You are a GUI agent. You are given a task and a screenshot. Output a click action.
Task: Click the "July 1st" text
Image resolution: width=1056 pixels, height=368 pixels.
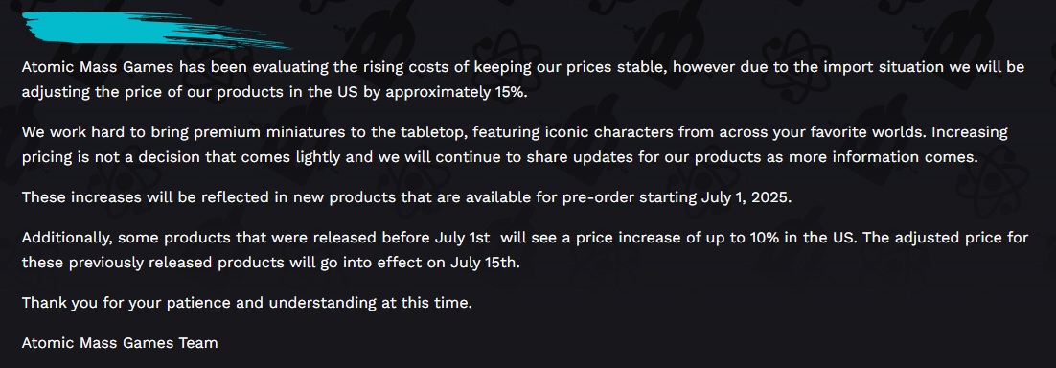point(462,238)
